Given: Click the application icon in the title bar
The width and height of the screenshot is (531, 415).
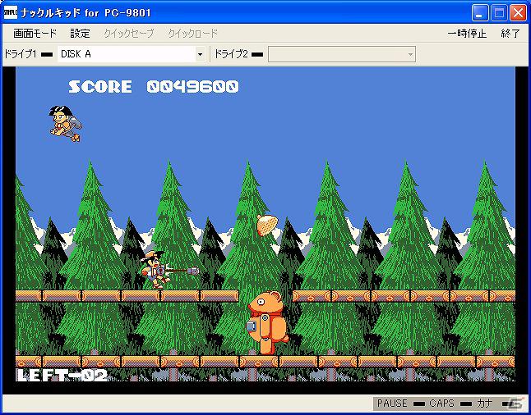Looking at the screenshot, I should pyautogui.click(x=11, y=13).
